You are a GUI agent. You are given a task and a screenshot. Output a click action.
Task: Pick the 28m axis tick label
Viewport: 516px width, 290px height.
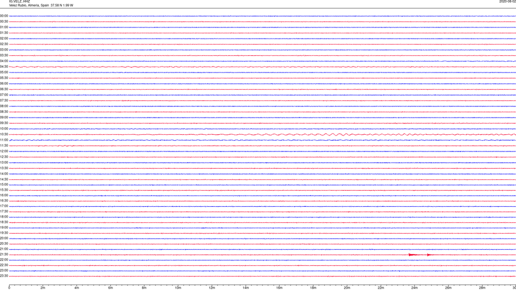482,288
